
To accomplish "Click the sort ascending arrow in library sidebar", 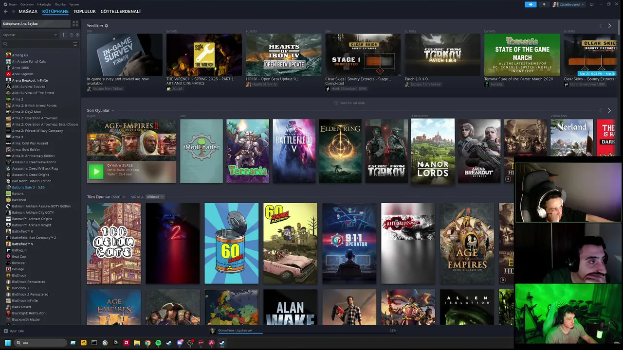I will 63,35.
